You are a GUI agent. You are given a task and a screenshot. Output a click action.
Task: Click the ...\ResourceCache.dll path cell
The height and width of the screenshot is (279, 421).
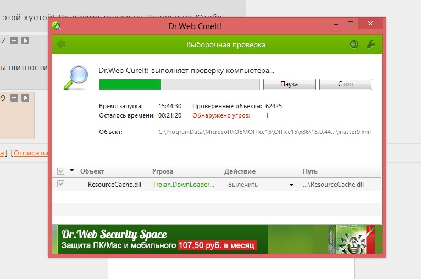click(333, 185)
